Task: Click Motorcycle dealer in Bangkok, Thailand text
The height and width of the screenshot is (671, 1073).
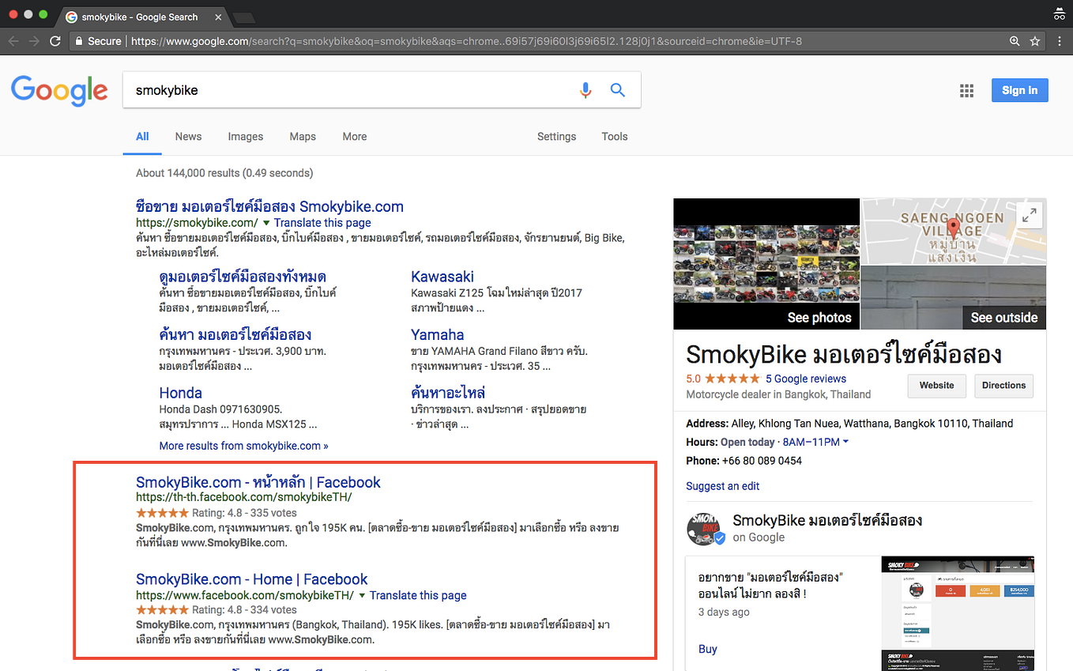Action: click(778, 394)
